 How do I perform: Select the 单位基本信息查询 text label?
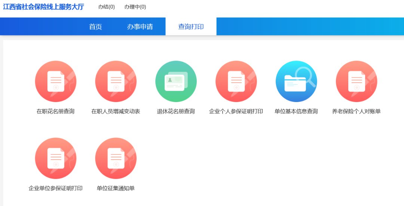[296, 111]
